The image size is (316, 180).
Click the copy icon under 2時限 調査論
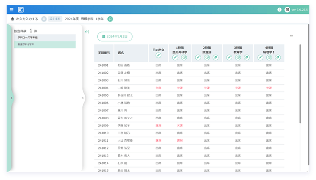click(x=215, y=57)
